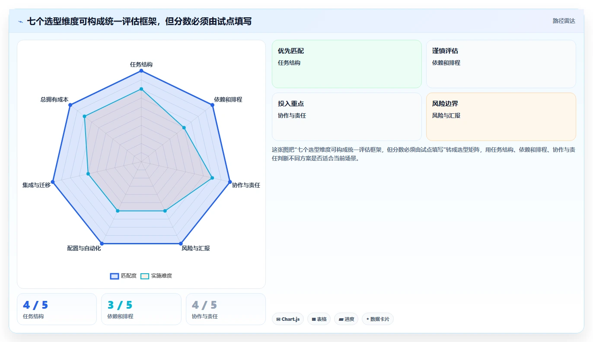Select the 投入重点 card
593x342 pixels.
[347, 117]
